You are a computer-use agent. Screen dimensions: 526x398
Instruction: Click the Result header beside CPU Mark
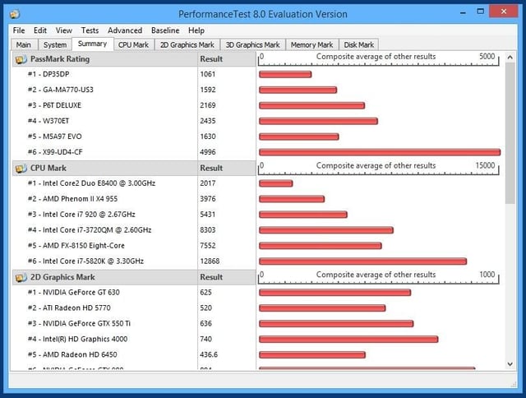[x=227, y=168]
